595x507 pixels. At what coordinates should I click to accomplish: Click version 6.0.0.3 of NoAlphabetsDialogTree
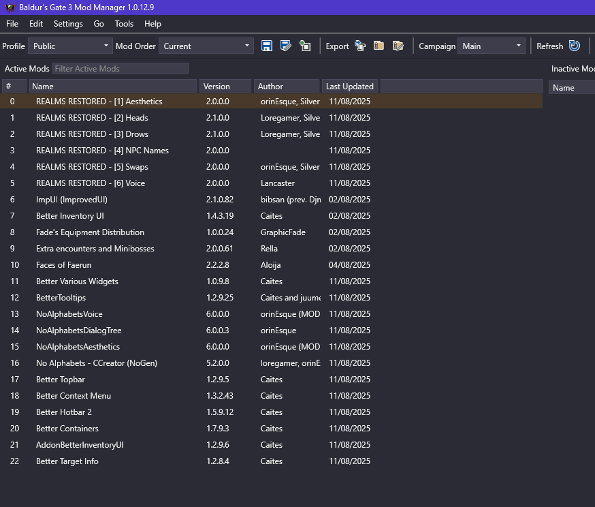pos(217,330)
